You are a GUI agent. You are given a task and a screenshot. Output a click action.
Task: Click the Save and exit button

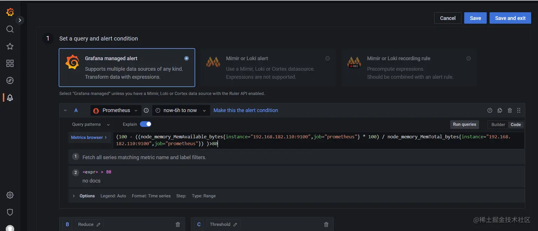pyautogui.click(x=510, y=18)
